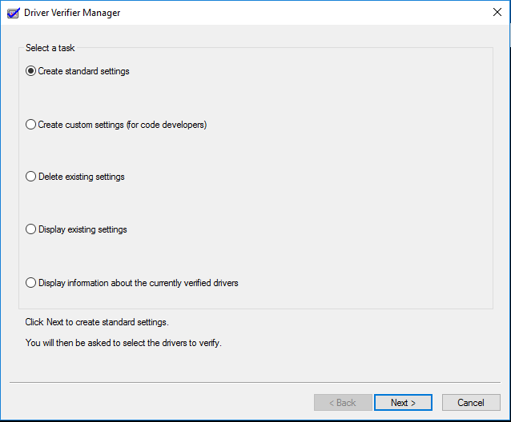Click the 'Display existing settings' label text
Image resolution: width=511 pixels, height=422 pixels.
(82, 229)
